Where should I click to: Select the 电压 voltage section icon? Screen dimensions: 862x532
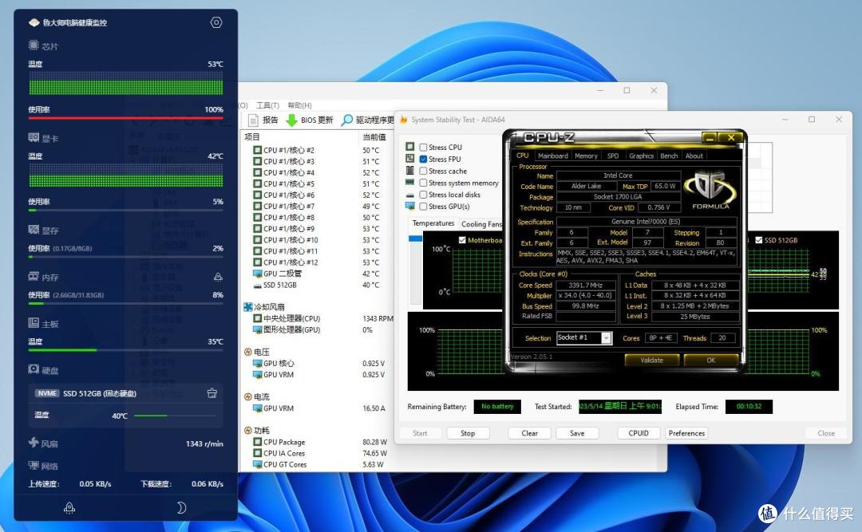248,353
